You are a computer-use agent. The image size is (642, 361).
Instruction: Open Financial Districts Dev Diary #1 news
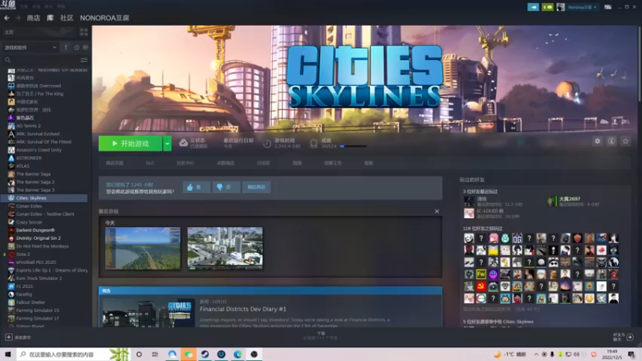[243, 309]
